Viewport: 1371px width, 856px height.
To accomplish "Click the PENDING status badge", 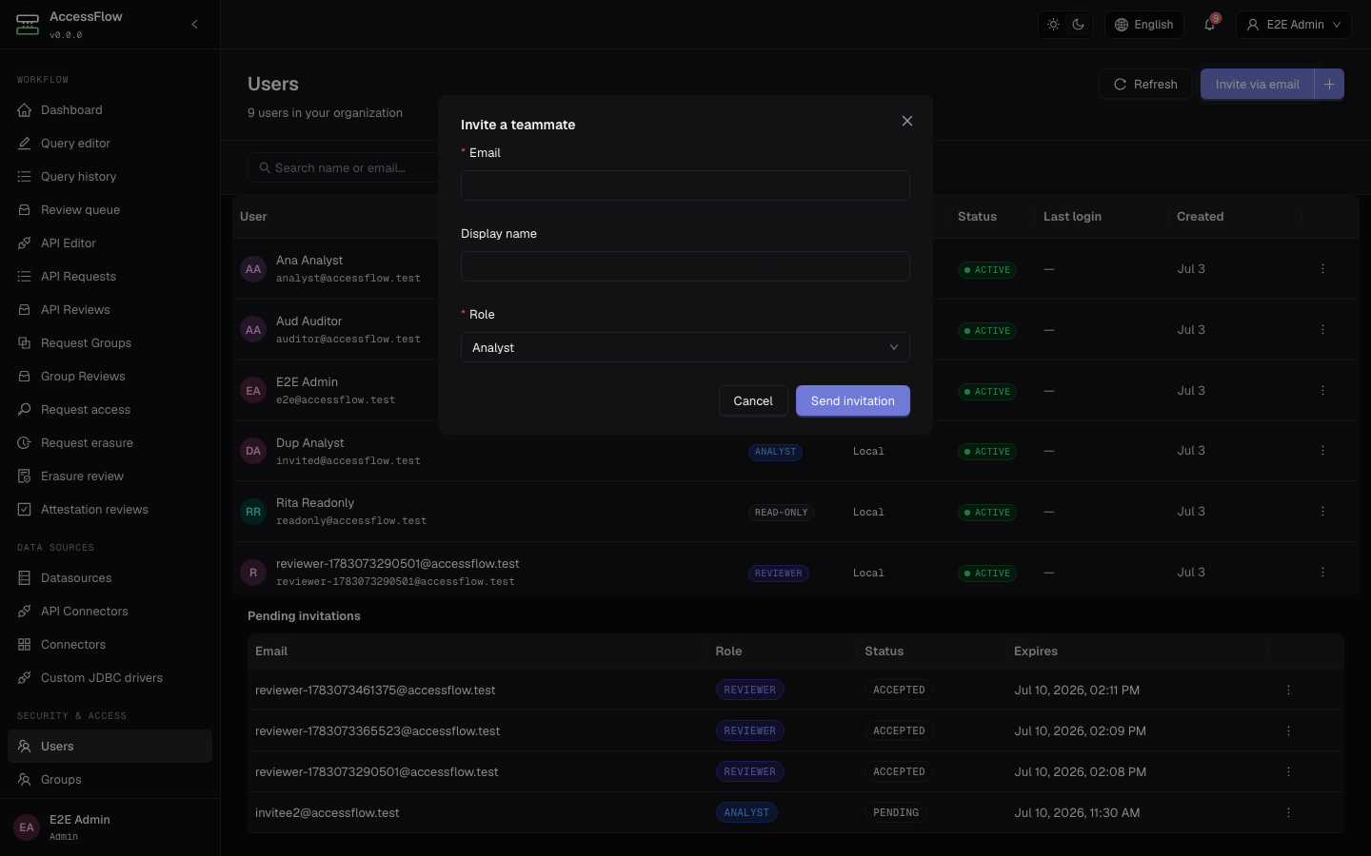I will click(x=896, y=813).
